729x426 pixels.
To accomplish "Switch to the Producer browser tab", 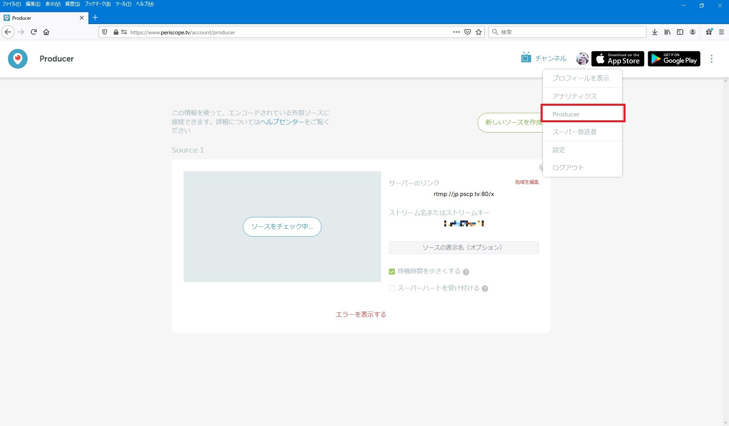I will click(43, 18).
